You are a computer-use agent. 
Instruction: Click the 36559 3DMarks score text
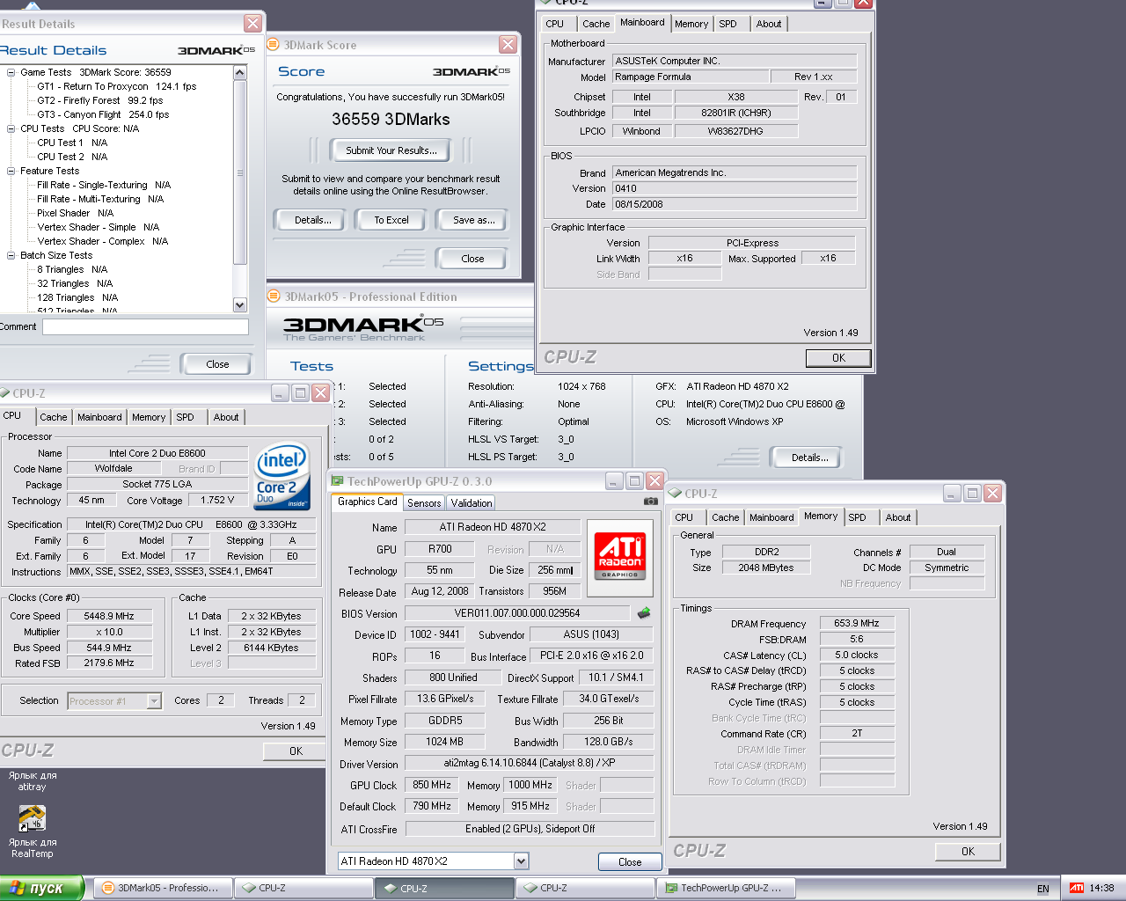391,119
